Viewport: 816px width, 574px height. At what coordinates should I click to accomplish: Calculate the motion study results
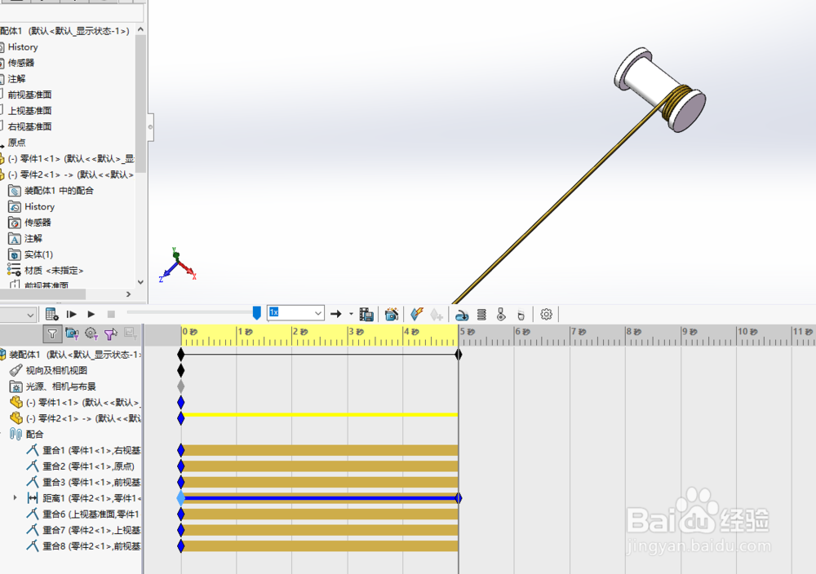pyautogui.click(x=51, y=314)
